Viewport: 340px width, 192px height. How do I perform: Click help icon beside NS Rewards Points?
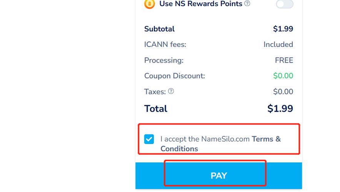tap(247, 3)
